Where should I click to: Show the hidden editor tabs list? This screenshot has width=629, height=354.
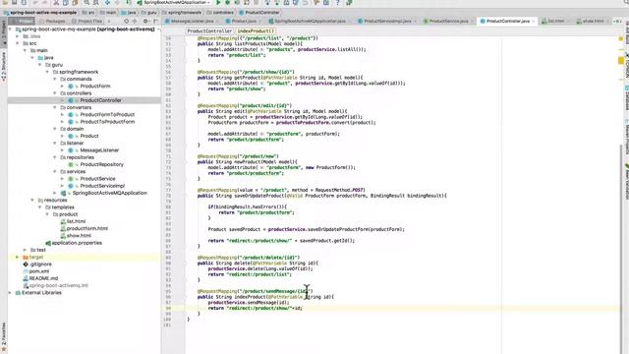pyautogui.click(x=618, y=21)
